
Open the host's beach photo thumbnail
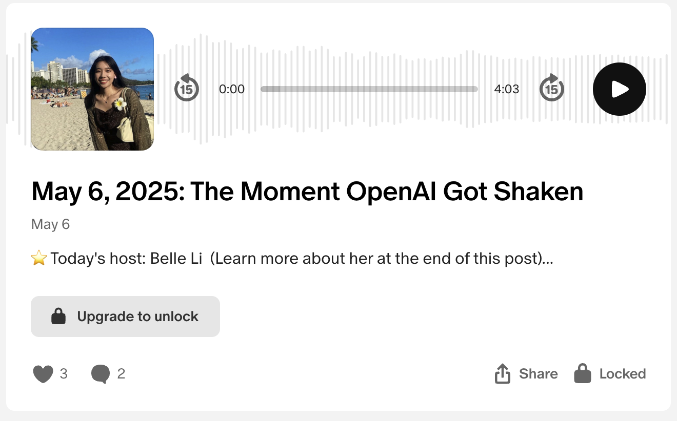coord(92,89)
